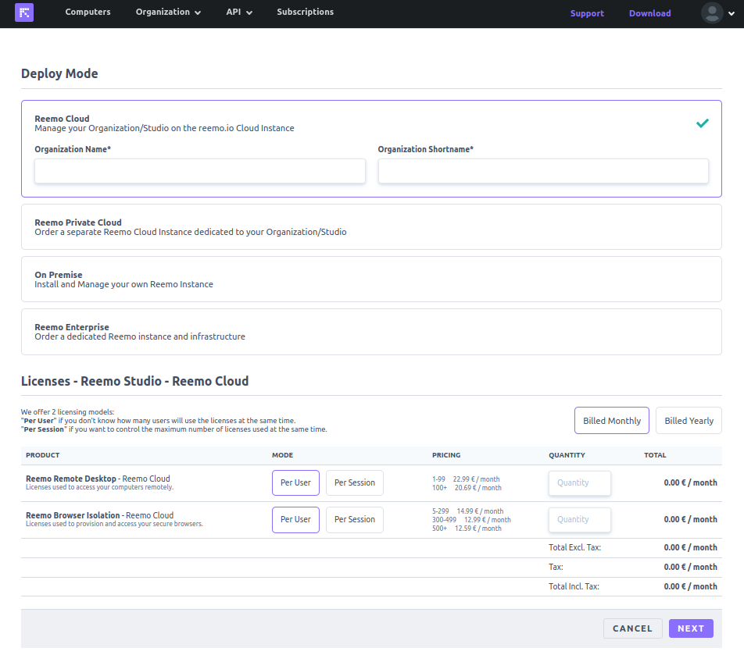Click the Total Excl. Tax label
This screenshot has width=744, height=655.
(x=574, y=547)
